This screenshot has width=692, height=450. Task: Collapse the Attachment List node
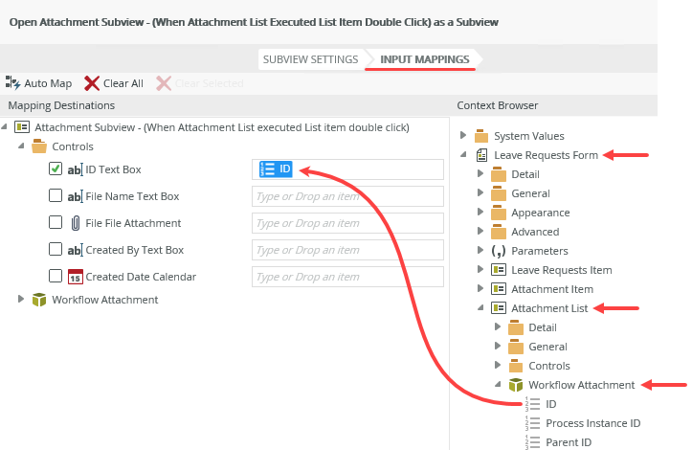click(x=480, y=308)
